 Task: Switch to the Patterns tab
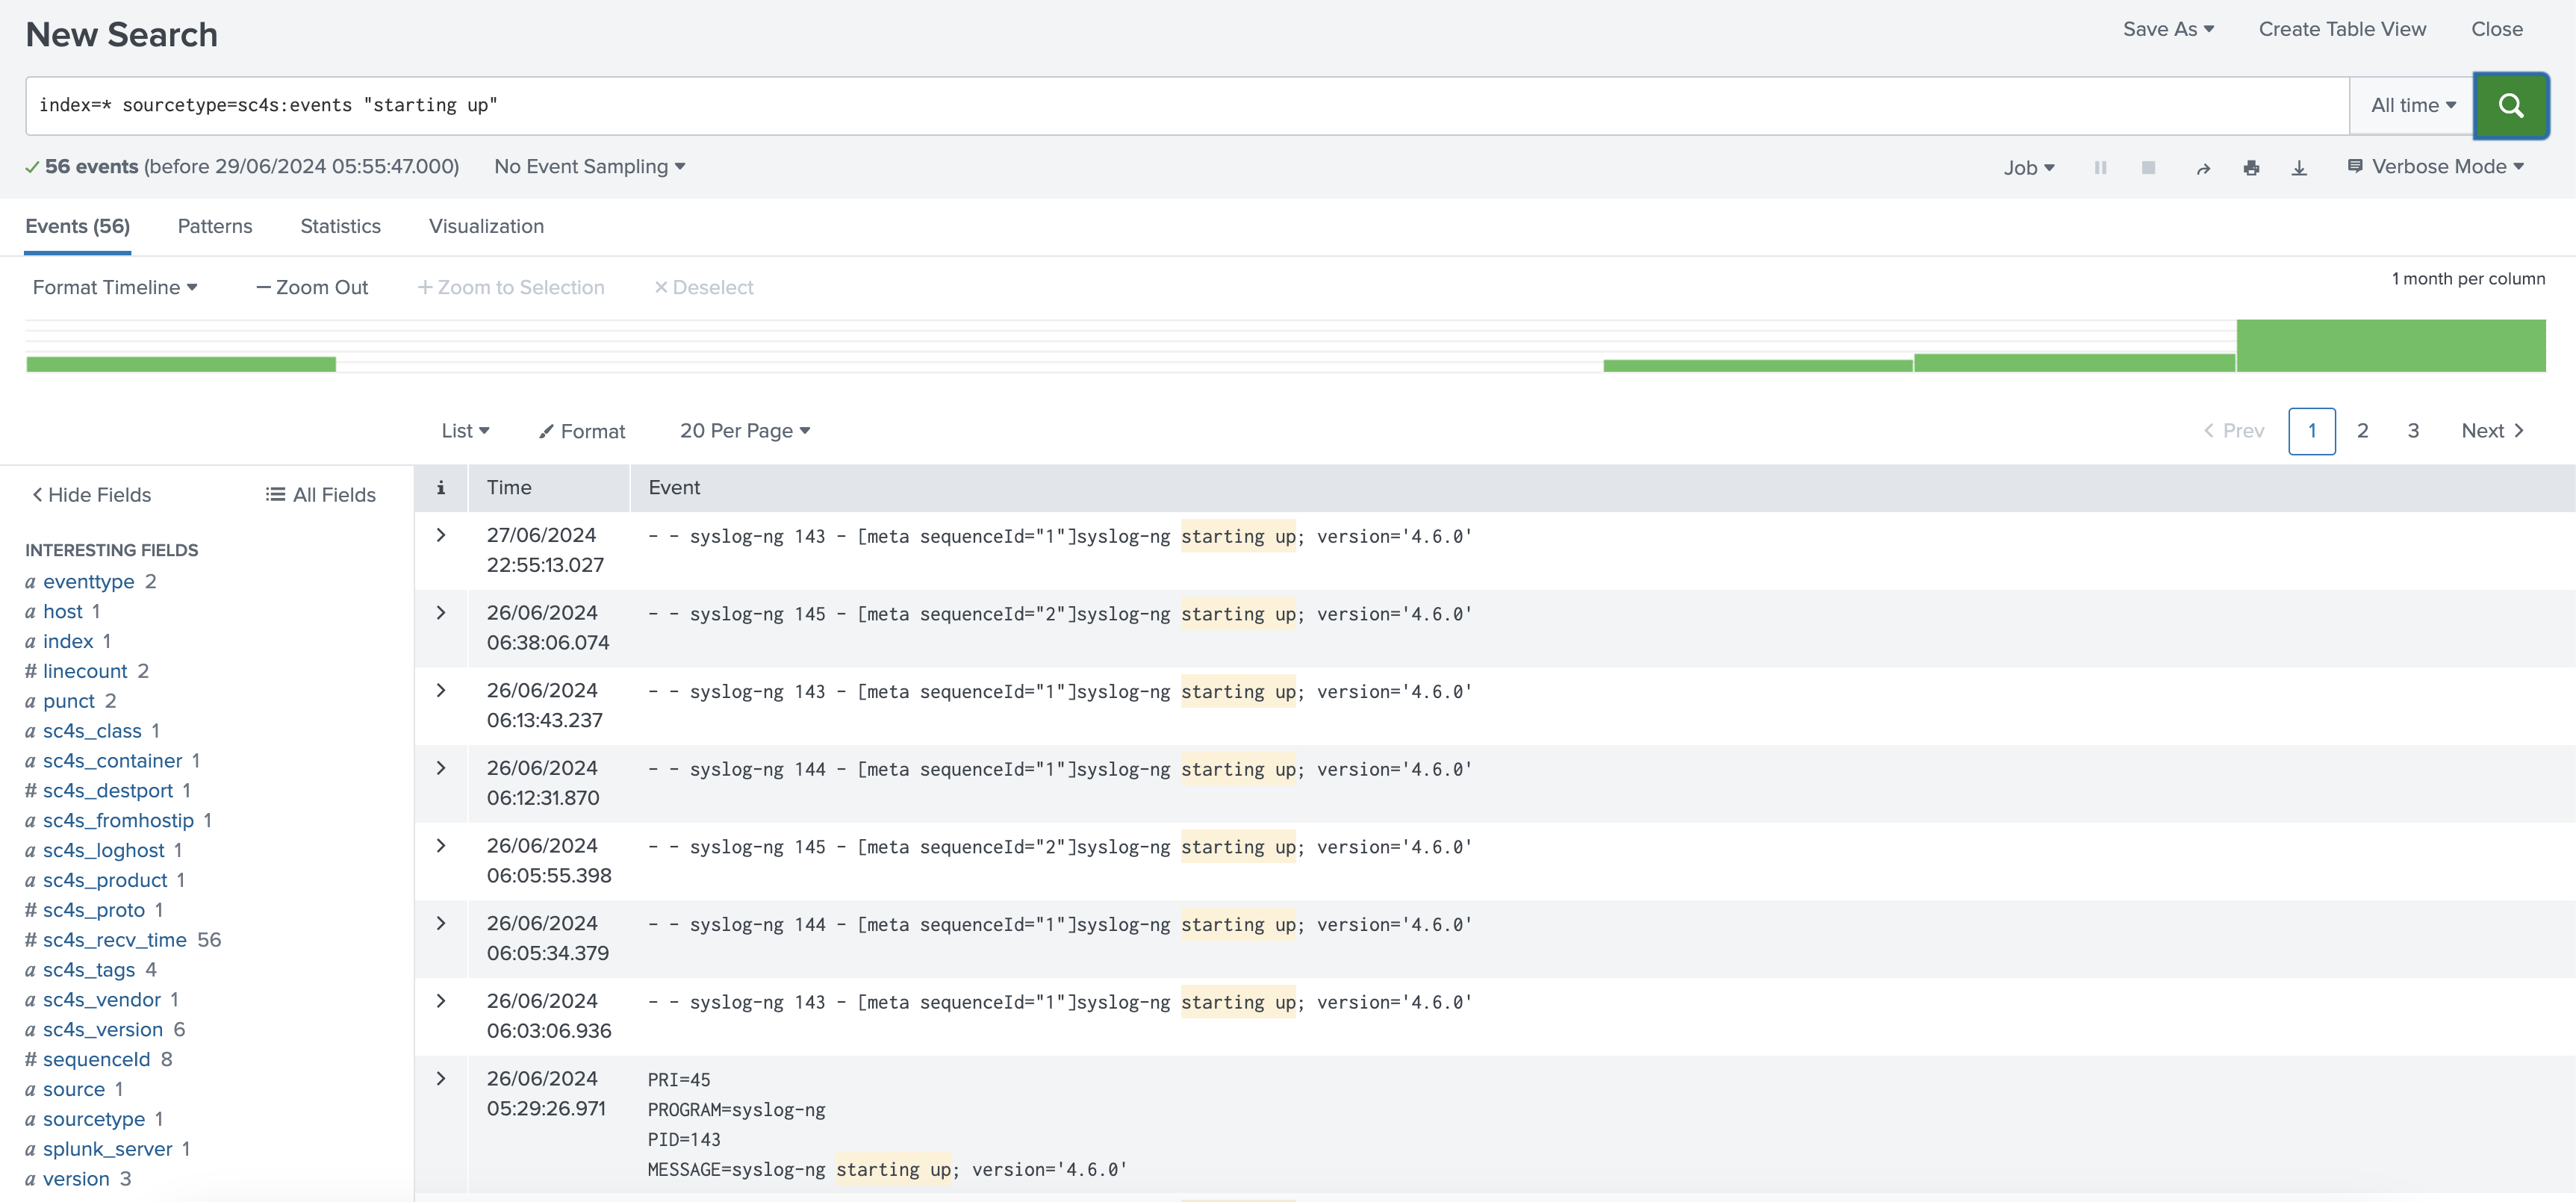(215, 226)
